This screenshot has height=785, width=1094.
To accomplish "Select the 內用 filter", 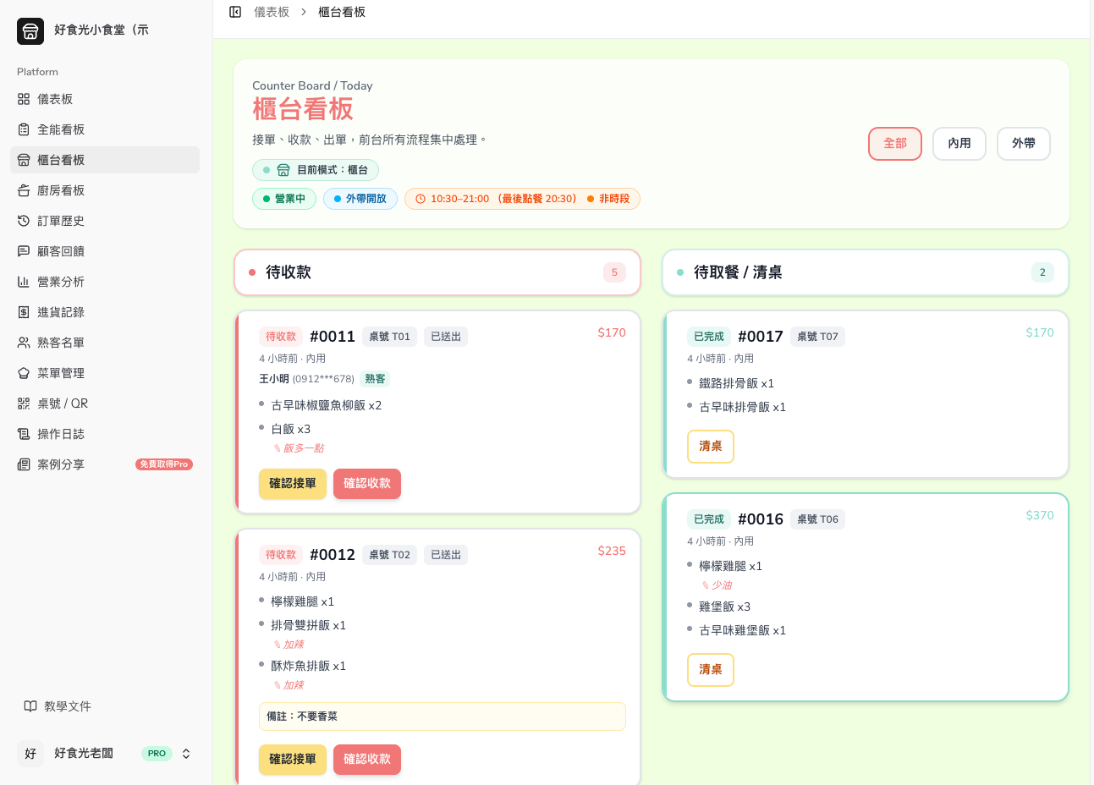I will point(959,144).
